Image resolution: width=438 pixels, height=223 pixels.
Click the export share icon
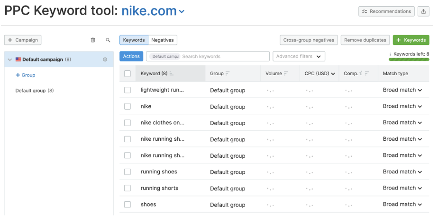tap(423, 11)
